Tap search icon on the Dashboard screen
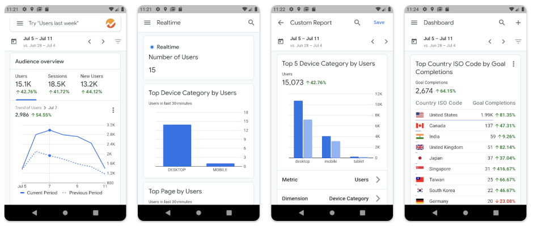533x226 pixels. 502,23
